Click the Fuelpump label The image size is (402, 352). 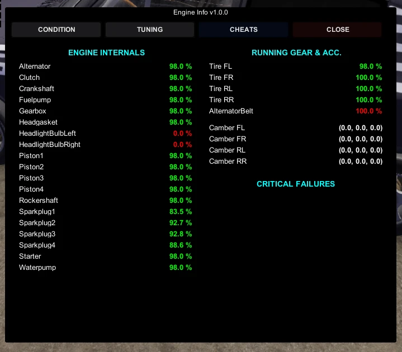pos(35,100)
